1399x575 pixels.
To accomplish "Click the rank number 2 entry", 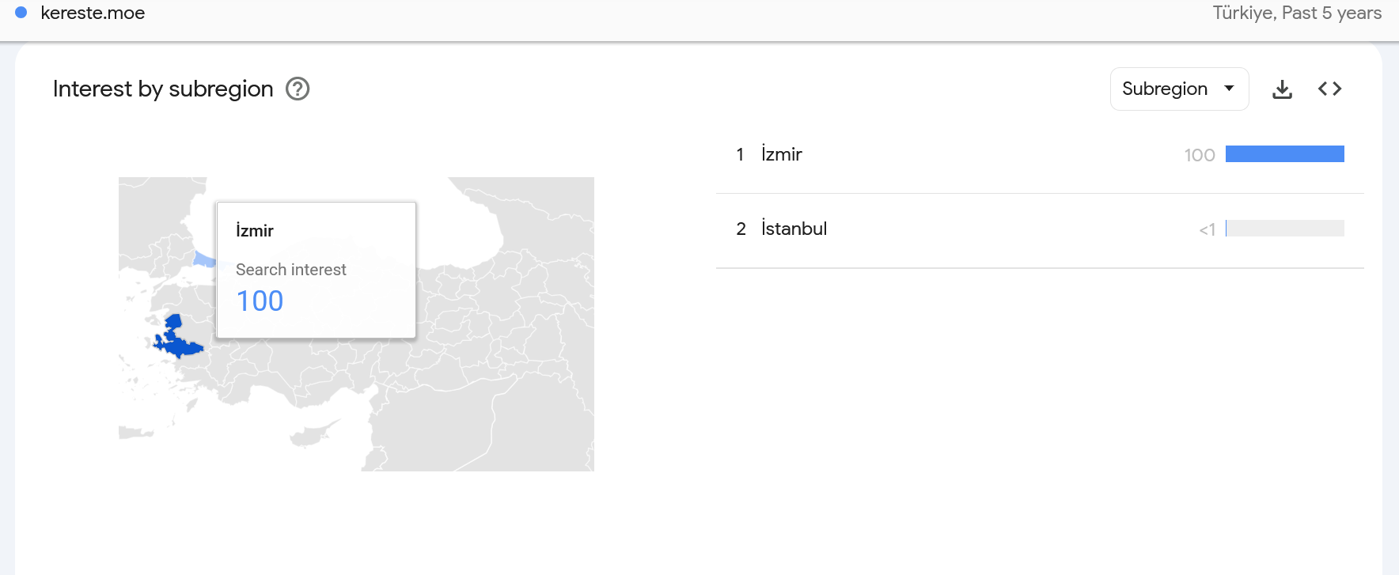I will (741, 229).
